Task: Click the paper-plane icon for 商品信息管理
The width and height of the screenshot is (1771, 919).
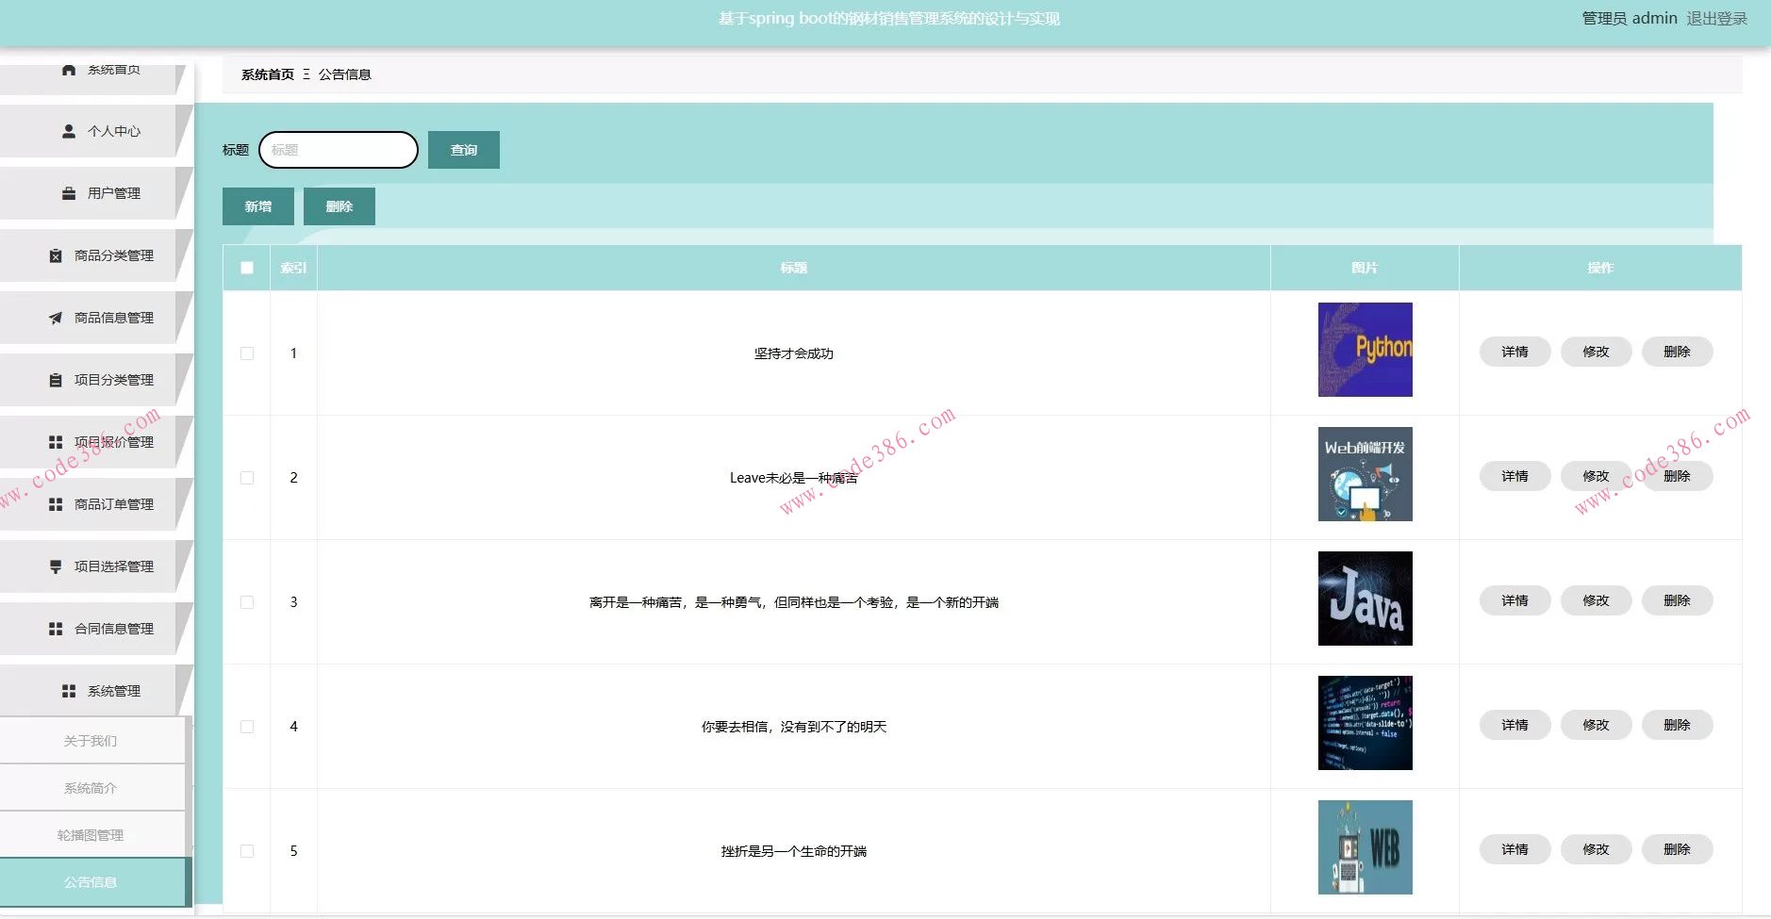Action: coord(56,318)
